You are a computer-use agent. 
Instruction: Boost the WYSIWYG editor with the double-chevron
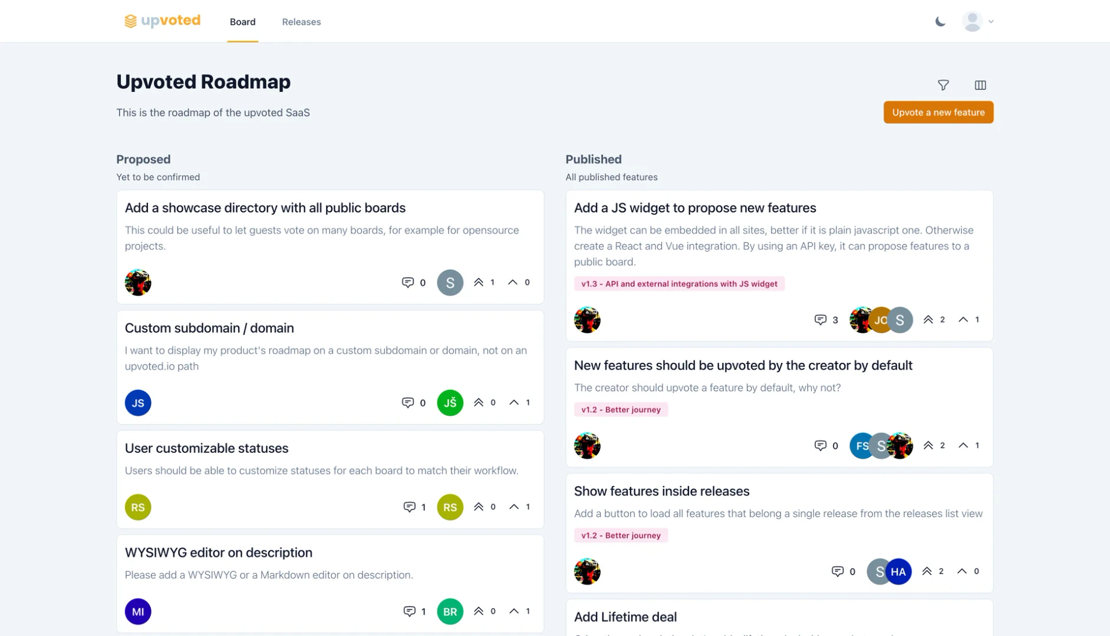(x=479, y=611)
